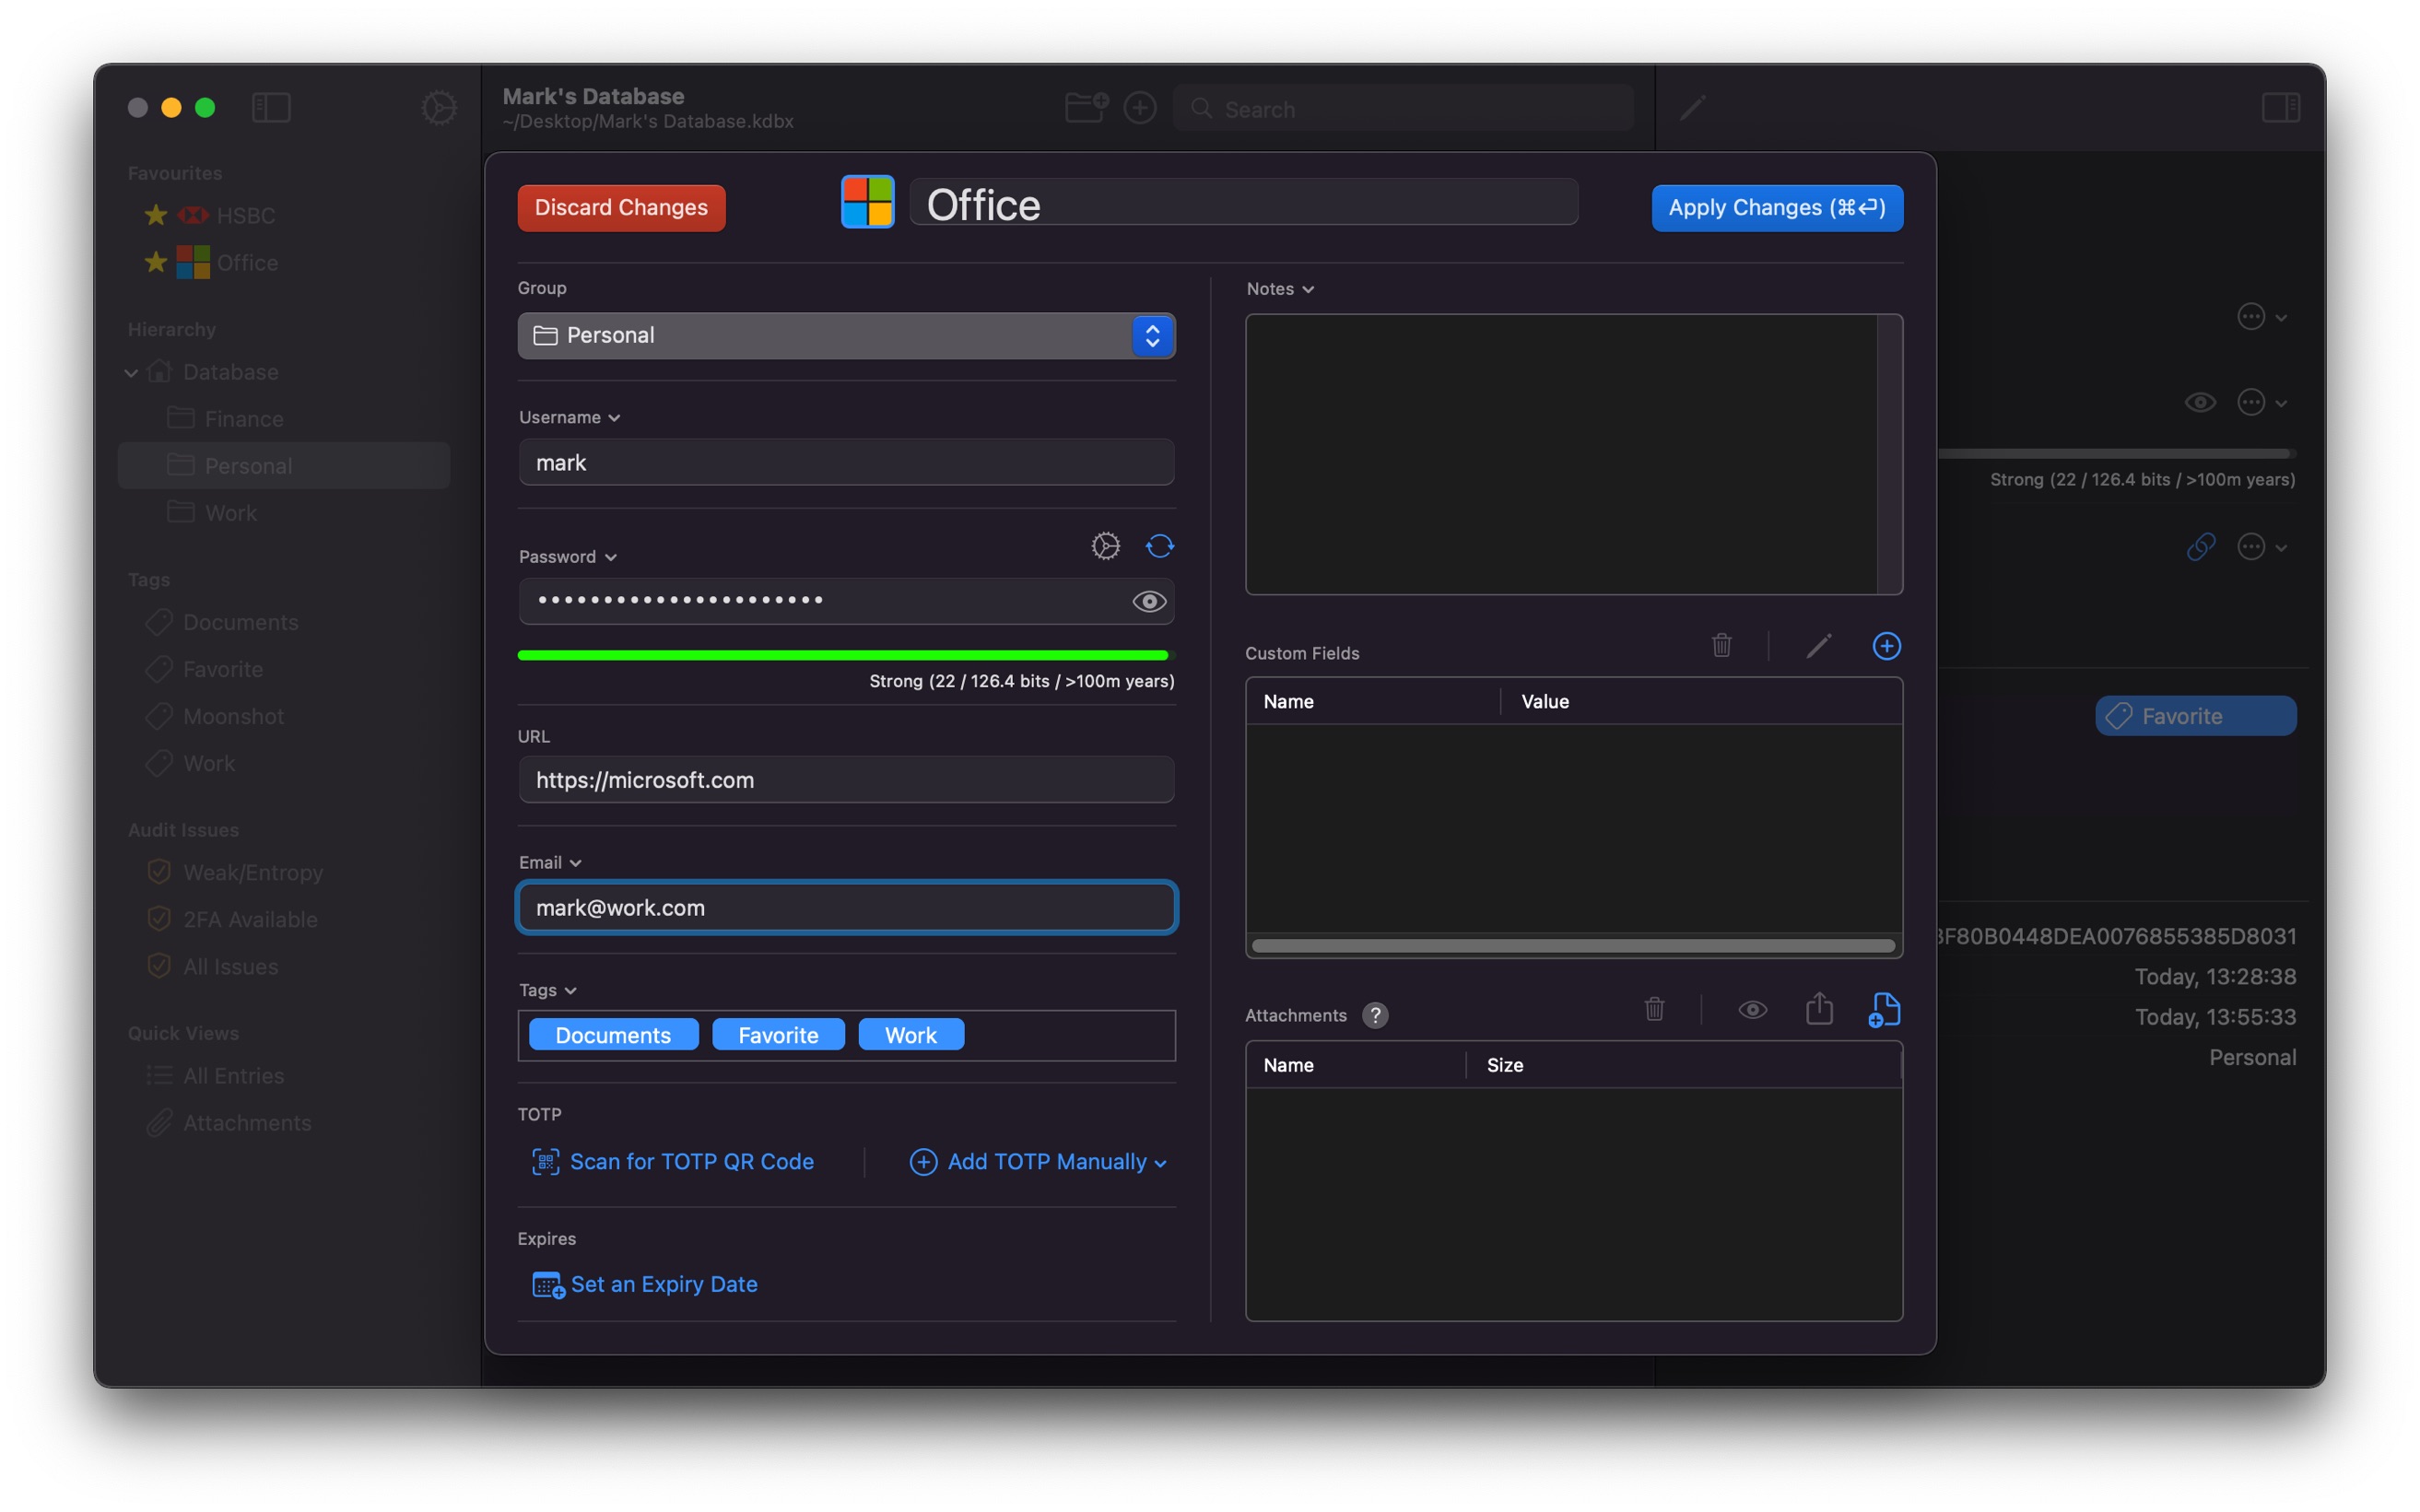The height and width of the screenshot is (1512, 2420).
Task: Edit selected custom field pencil icon
Action: (1819, 646)
